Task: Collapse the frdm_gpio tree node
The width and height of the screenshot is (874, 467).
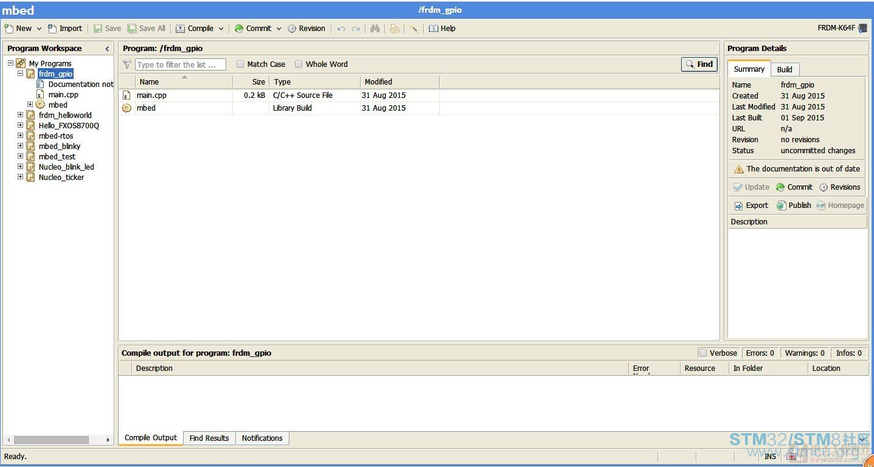Action: (20, 74)
